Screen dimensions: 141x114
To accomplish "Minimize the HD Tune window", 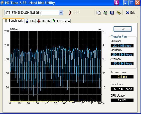I will tap(126, 2).
